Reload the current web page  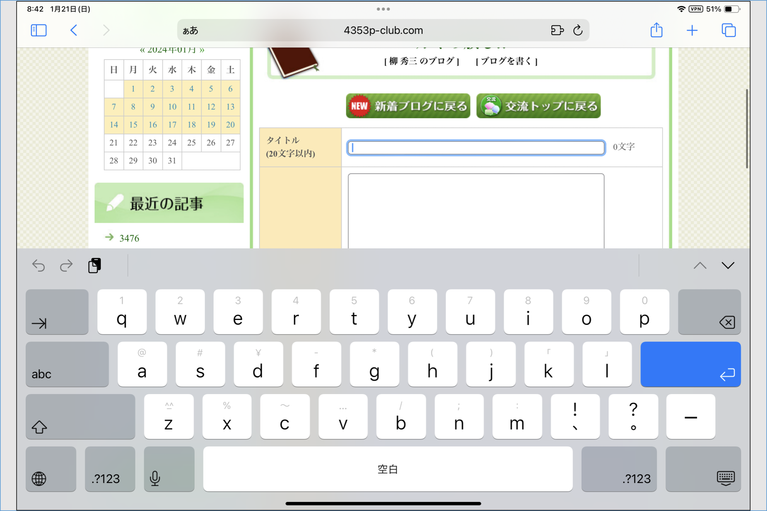578,30
